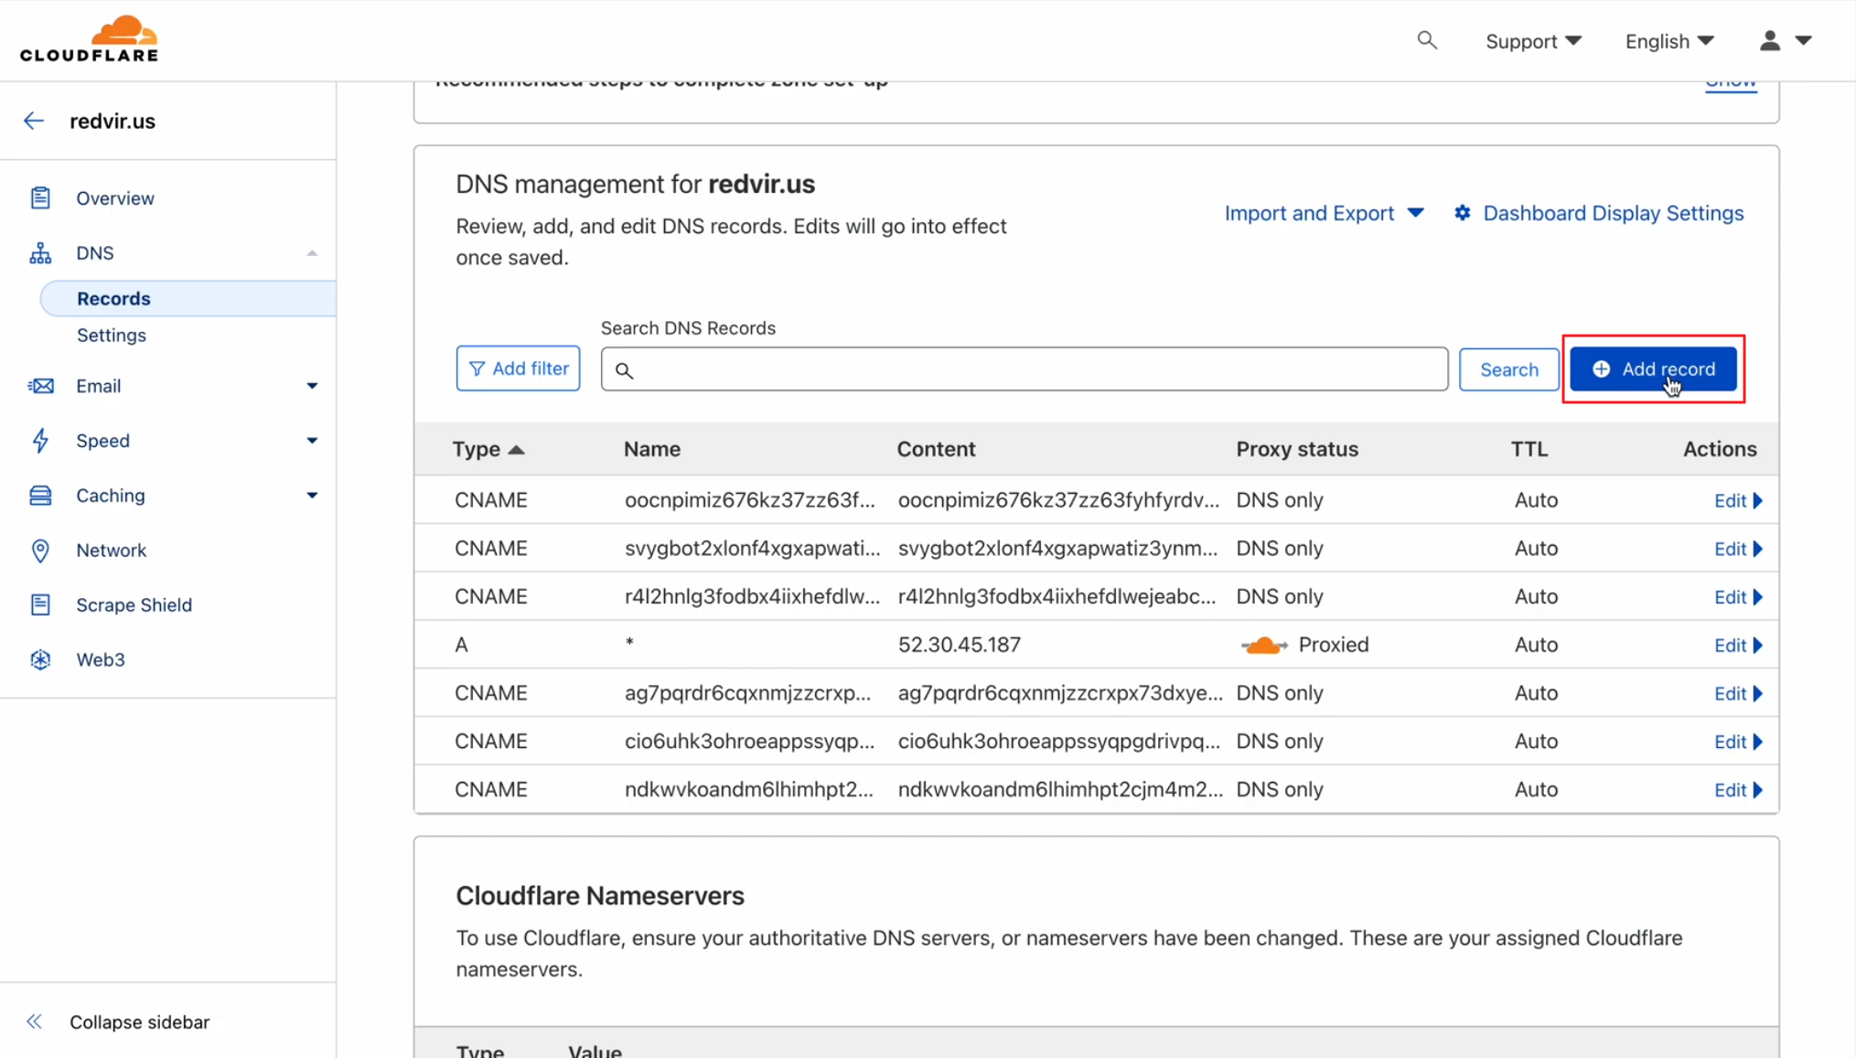The image size is (1856, 1058).
Task: Click the top-bar search magnifier icon
Action: click(x=1427, y=40)
